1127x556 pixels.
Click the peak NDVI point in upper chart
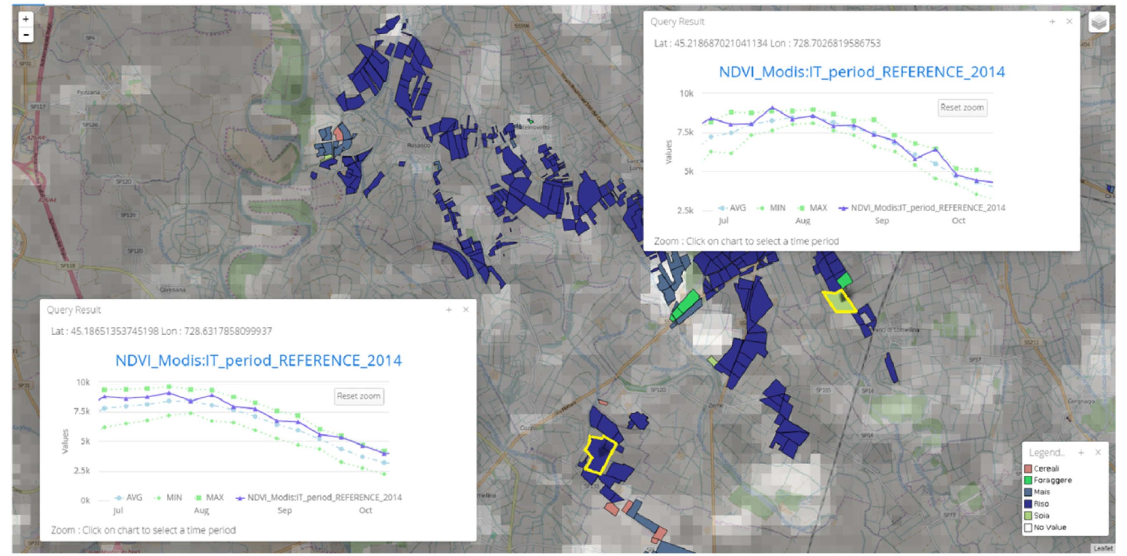point(772,108)
